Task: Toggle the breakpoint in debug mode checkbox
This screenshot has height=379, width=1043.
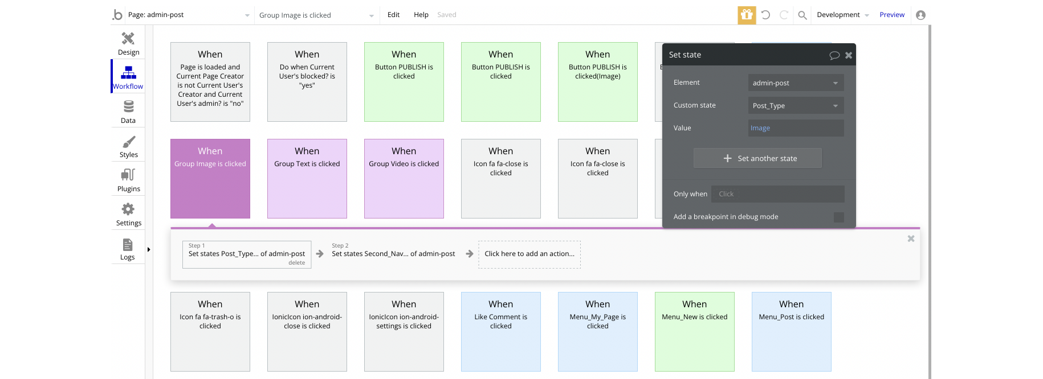Action: click(838, 217)
